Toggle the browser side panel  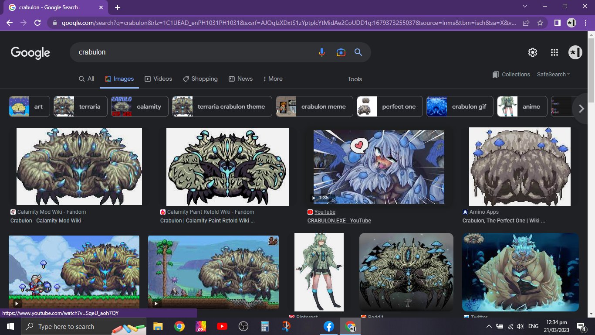coord(557,23)
